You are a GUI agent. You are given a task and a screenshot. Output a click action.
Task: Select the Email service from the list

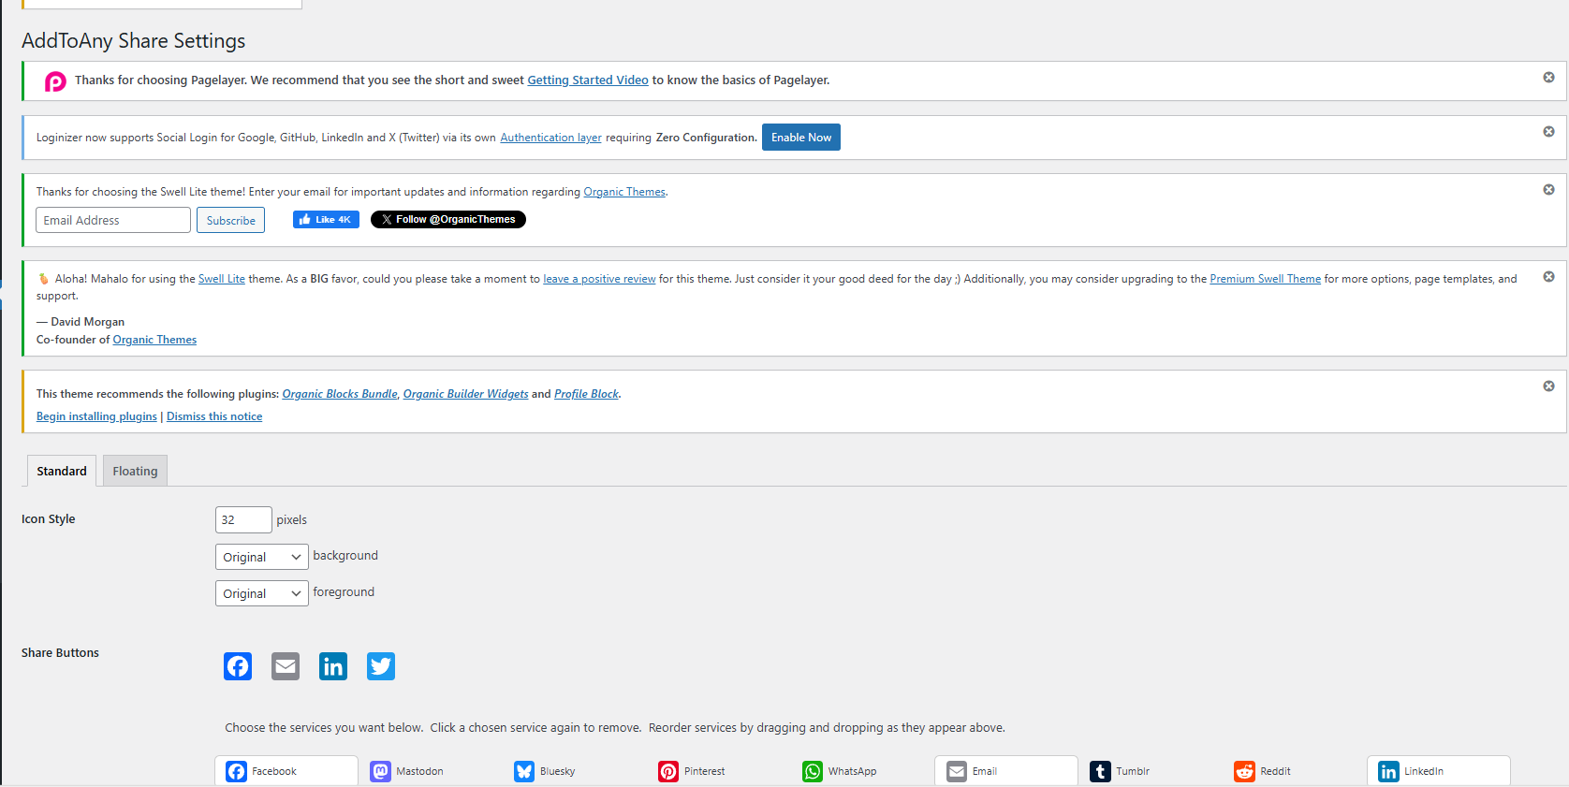coord(1006,771)
